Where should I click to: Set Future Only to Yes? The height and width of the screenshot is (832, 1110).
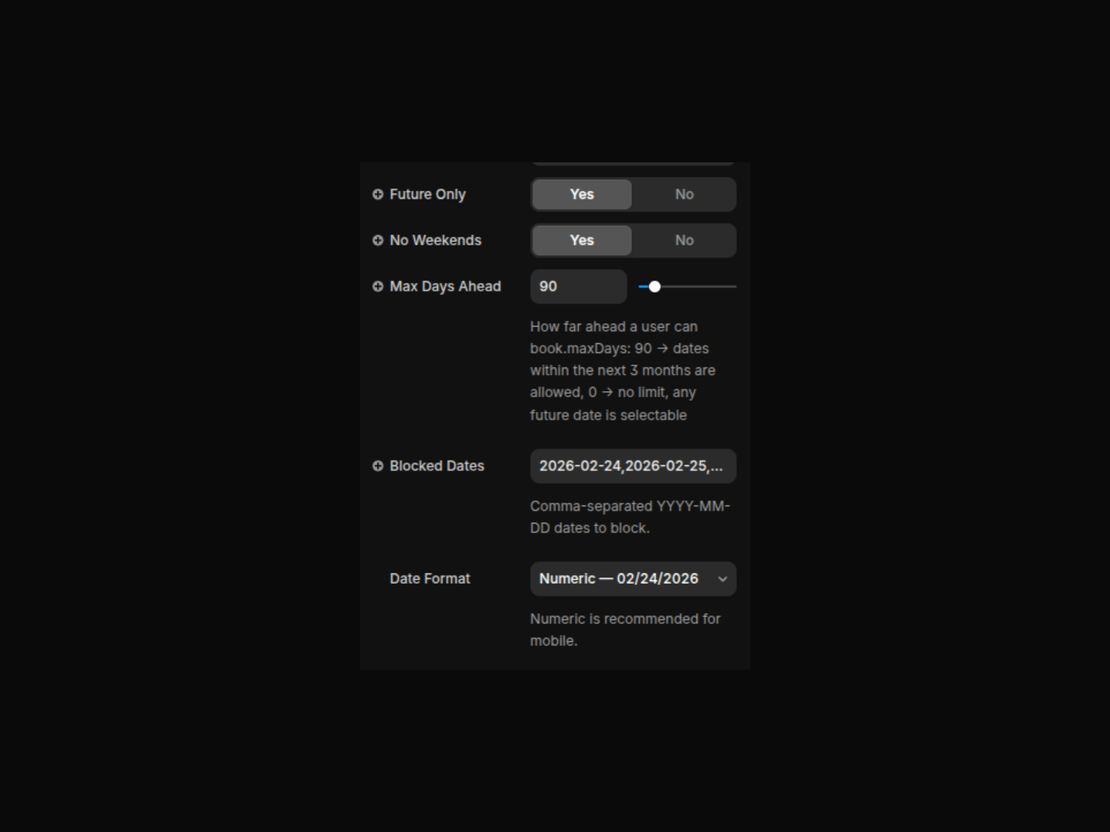point(581,194)
